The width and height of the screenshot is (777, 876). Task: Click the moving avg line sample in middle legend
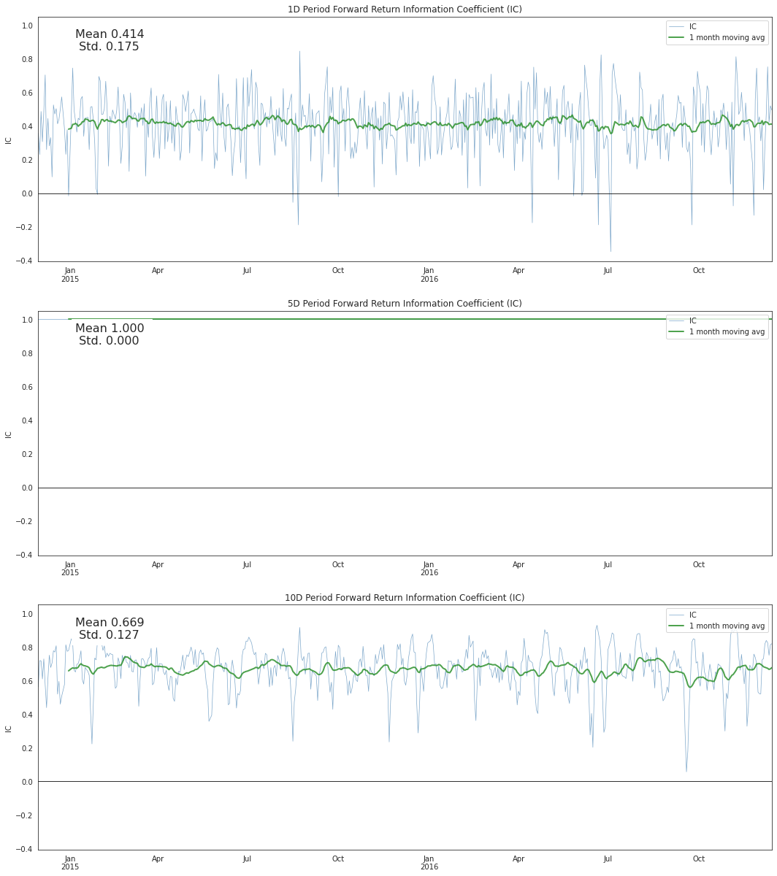(678, 331)
